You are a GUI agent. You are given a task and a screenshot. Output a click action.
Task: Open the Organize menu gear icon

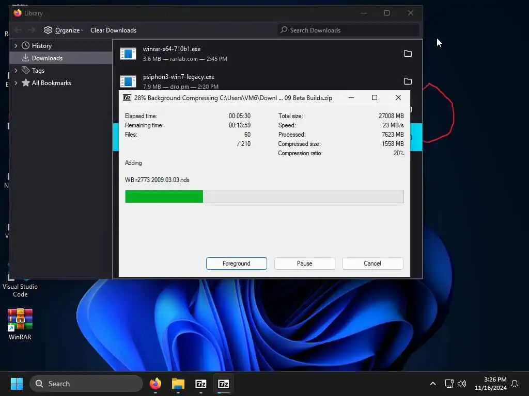48,30
